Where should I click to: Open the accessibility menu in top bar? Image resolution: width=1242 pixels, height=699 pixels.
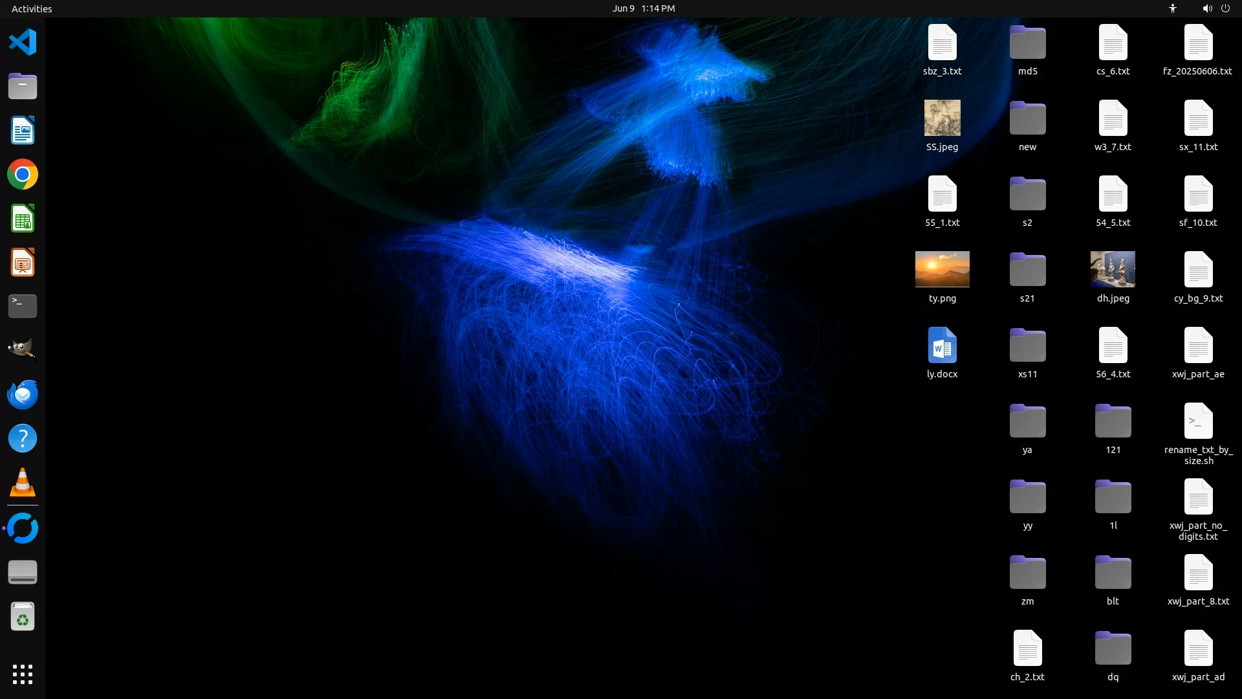(1172, 8)
